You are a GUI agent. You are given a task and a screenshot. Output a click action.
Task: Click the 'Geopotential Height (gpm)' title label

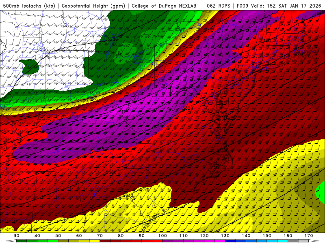coord(93,6)
